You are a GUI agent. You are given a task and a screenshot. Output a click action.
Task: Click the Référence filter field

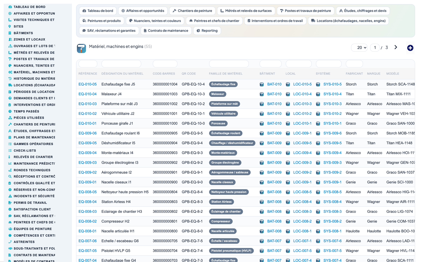coord(88,64)
